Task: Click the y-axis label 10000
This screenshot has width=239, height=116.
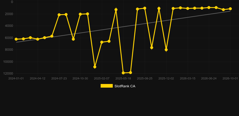Action: [x=8, y=62]
